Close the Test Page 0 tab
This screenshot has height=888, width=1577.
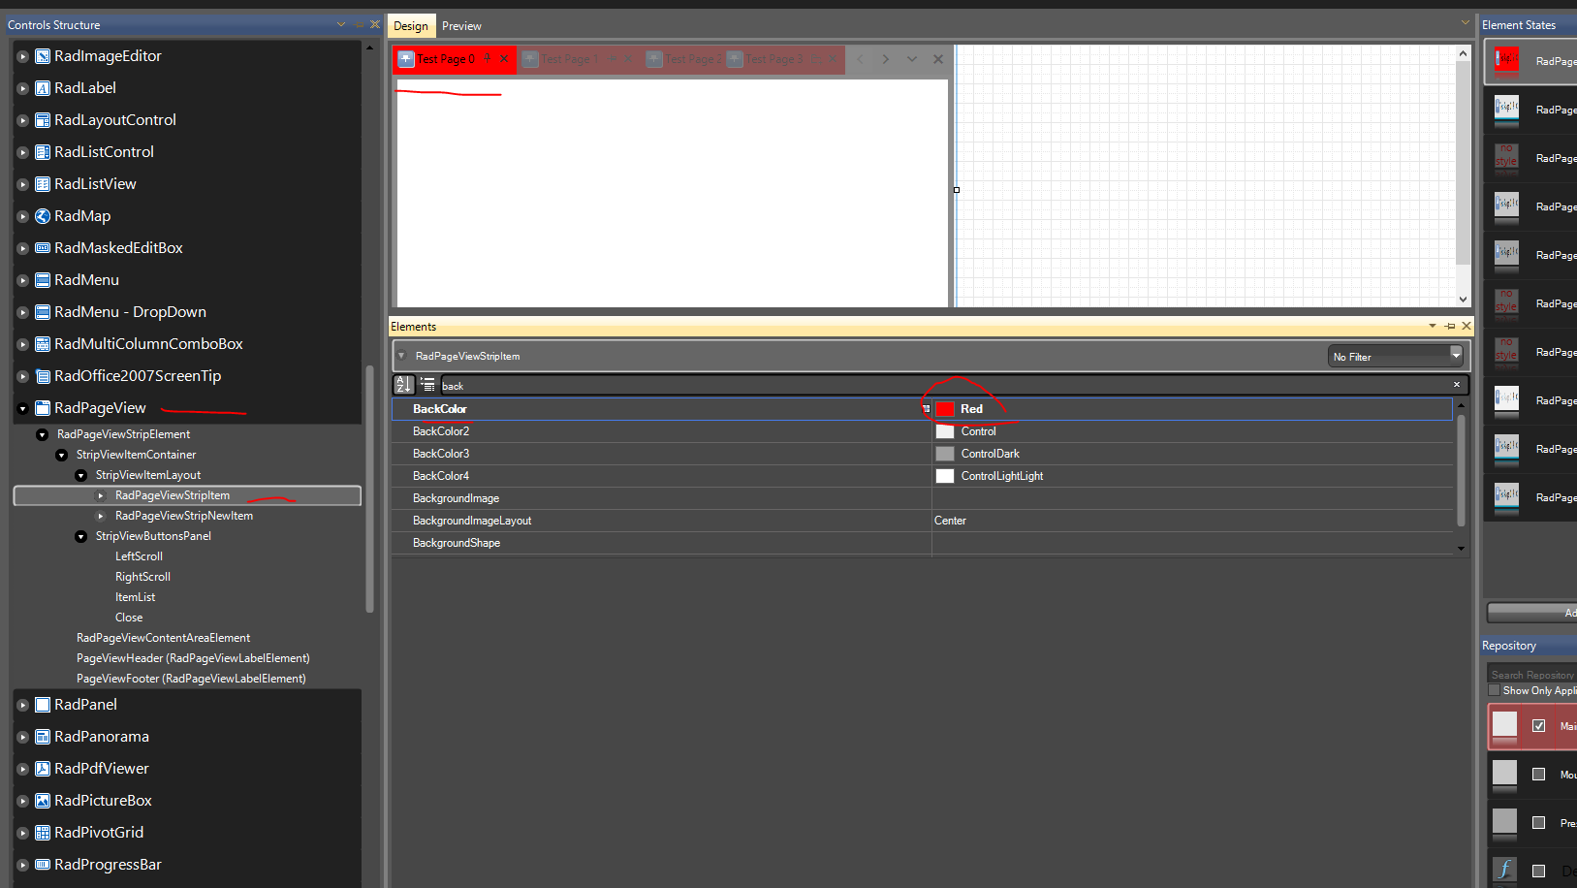[x=504, y=59]
